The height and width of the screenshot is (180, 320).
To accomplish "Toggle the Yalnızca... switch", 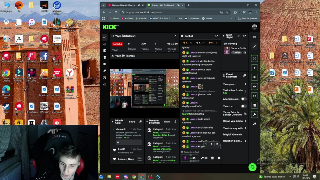I will [244, 106].
